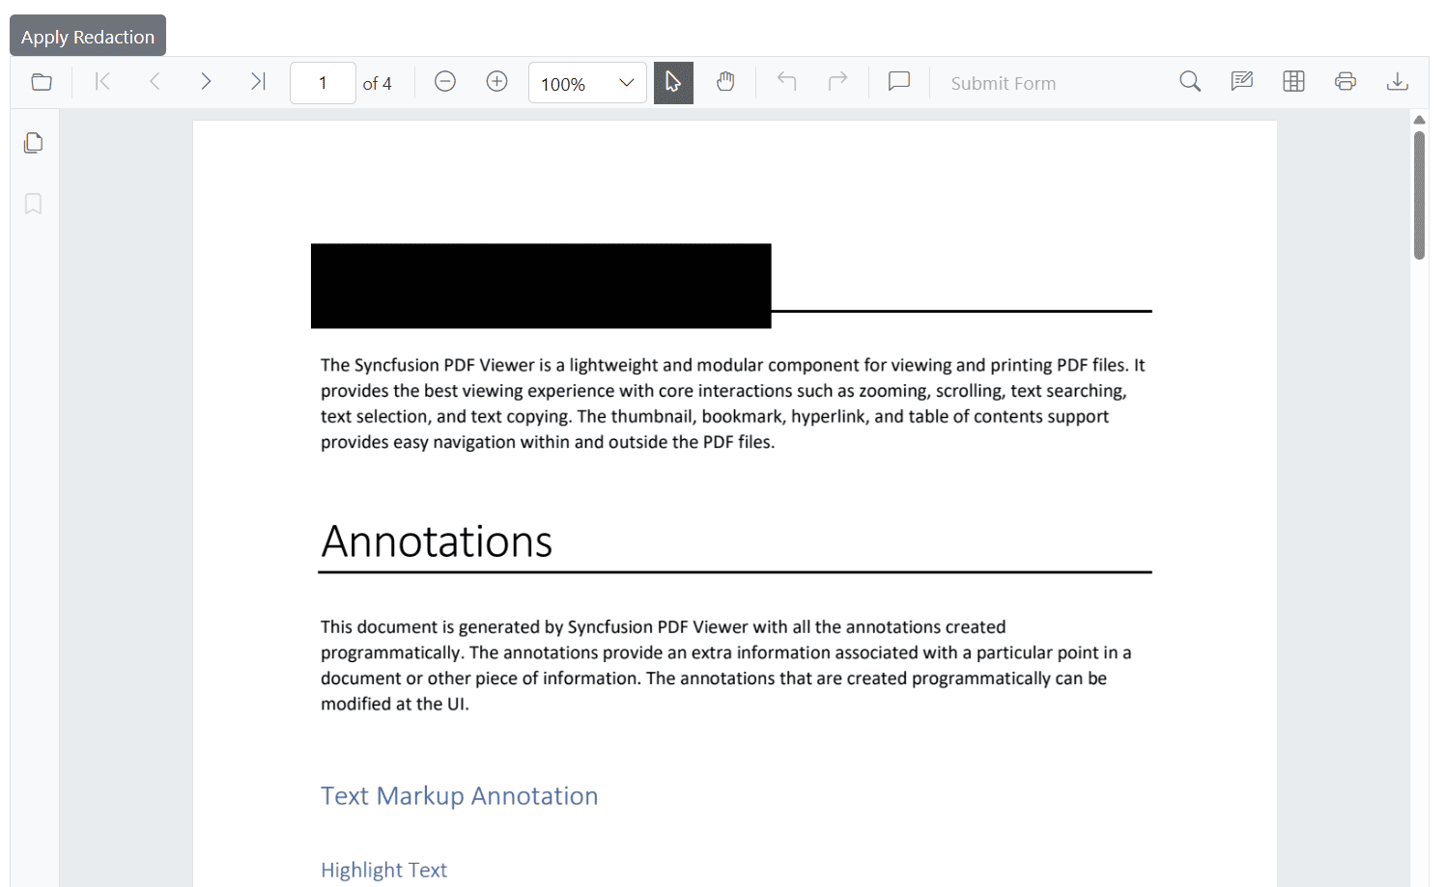Open the Highlight Text link
Screen dimensions: 1444x887
pos(383,870)
